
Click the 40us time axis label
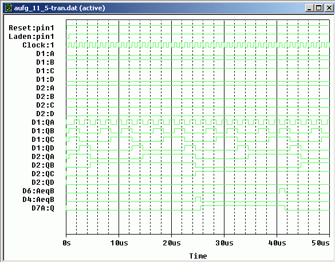click(277, 243)
